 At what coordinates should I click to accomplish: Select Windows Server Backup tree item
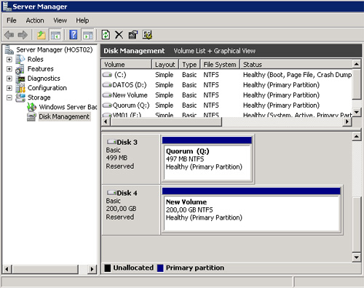[x=68, y=107]
